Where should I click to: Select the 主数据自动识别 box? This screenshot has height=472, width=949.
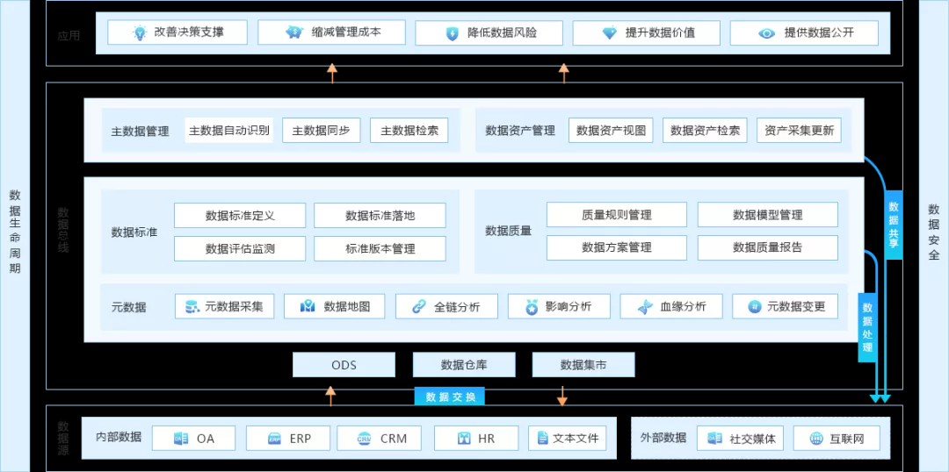click(229, 131)
